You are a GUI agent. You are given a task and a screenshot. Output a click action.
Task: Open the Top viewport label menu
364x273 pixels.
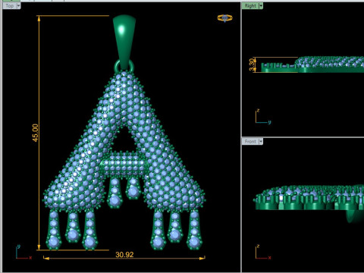[x=10, y=6]
